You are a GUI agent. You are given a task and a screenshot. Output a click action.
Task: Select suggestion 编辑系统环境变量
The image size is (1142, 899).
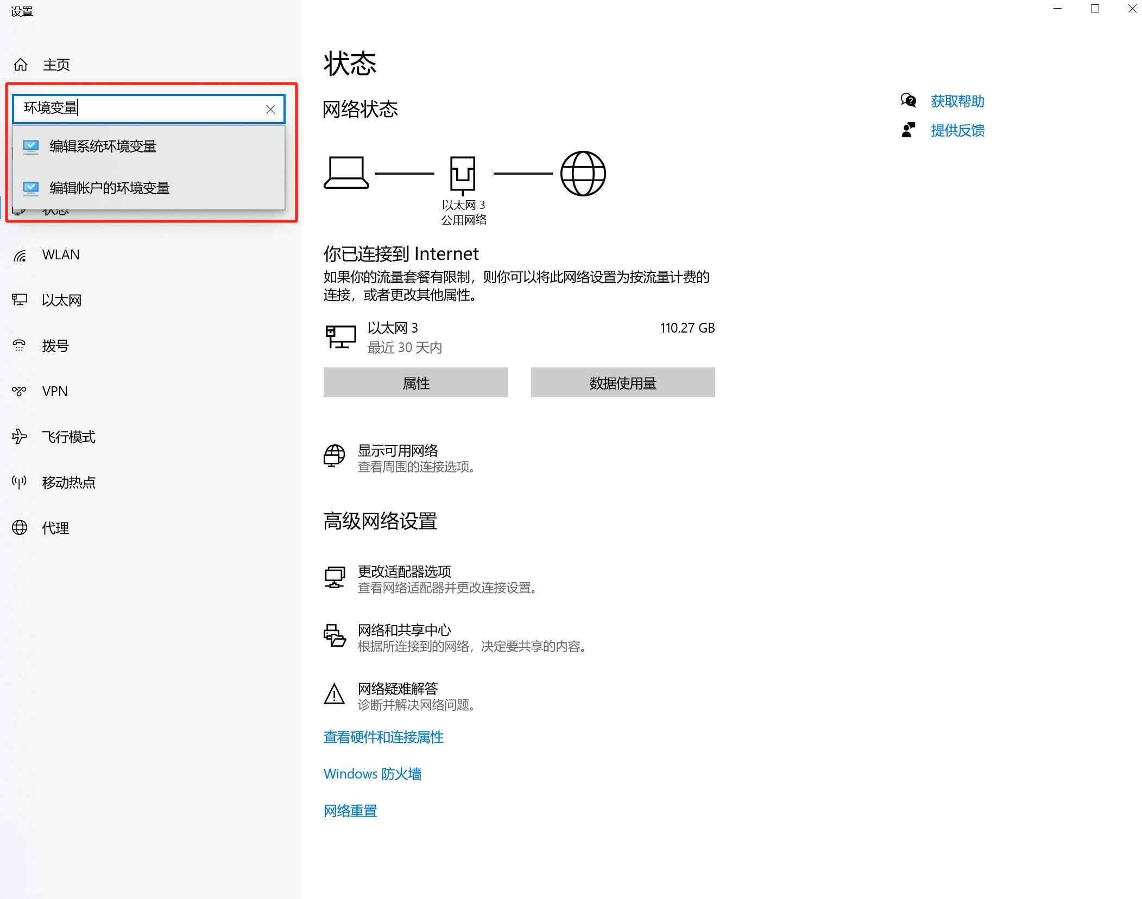point(103,146)
